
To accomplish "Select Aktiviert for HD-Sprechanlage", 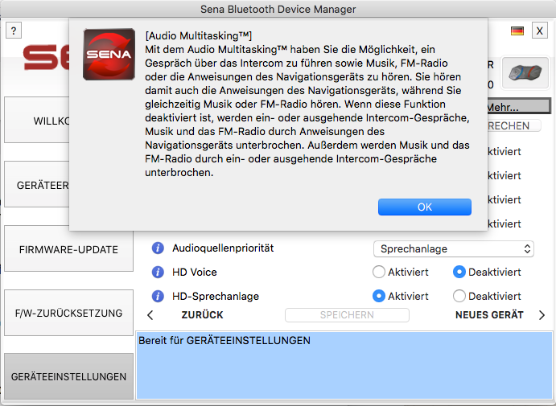I will point(379,296).
